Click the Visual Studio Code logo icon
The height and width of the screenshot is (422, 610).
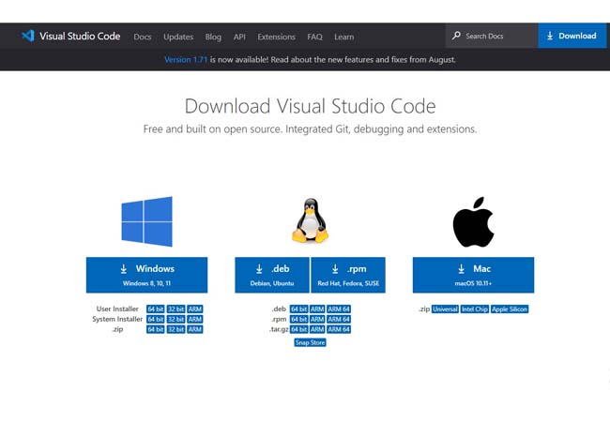(x=28, y=37)
